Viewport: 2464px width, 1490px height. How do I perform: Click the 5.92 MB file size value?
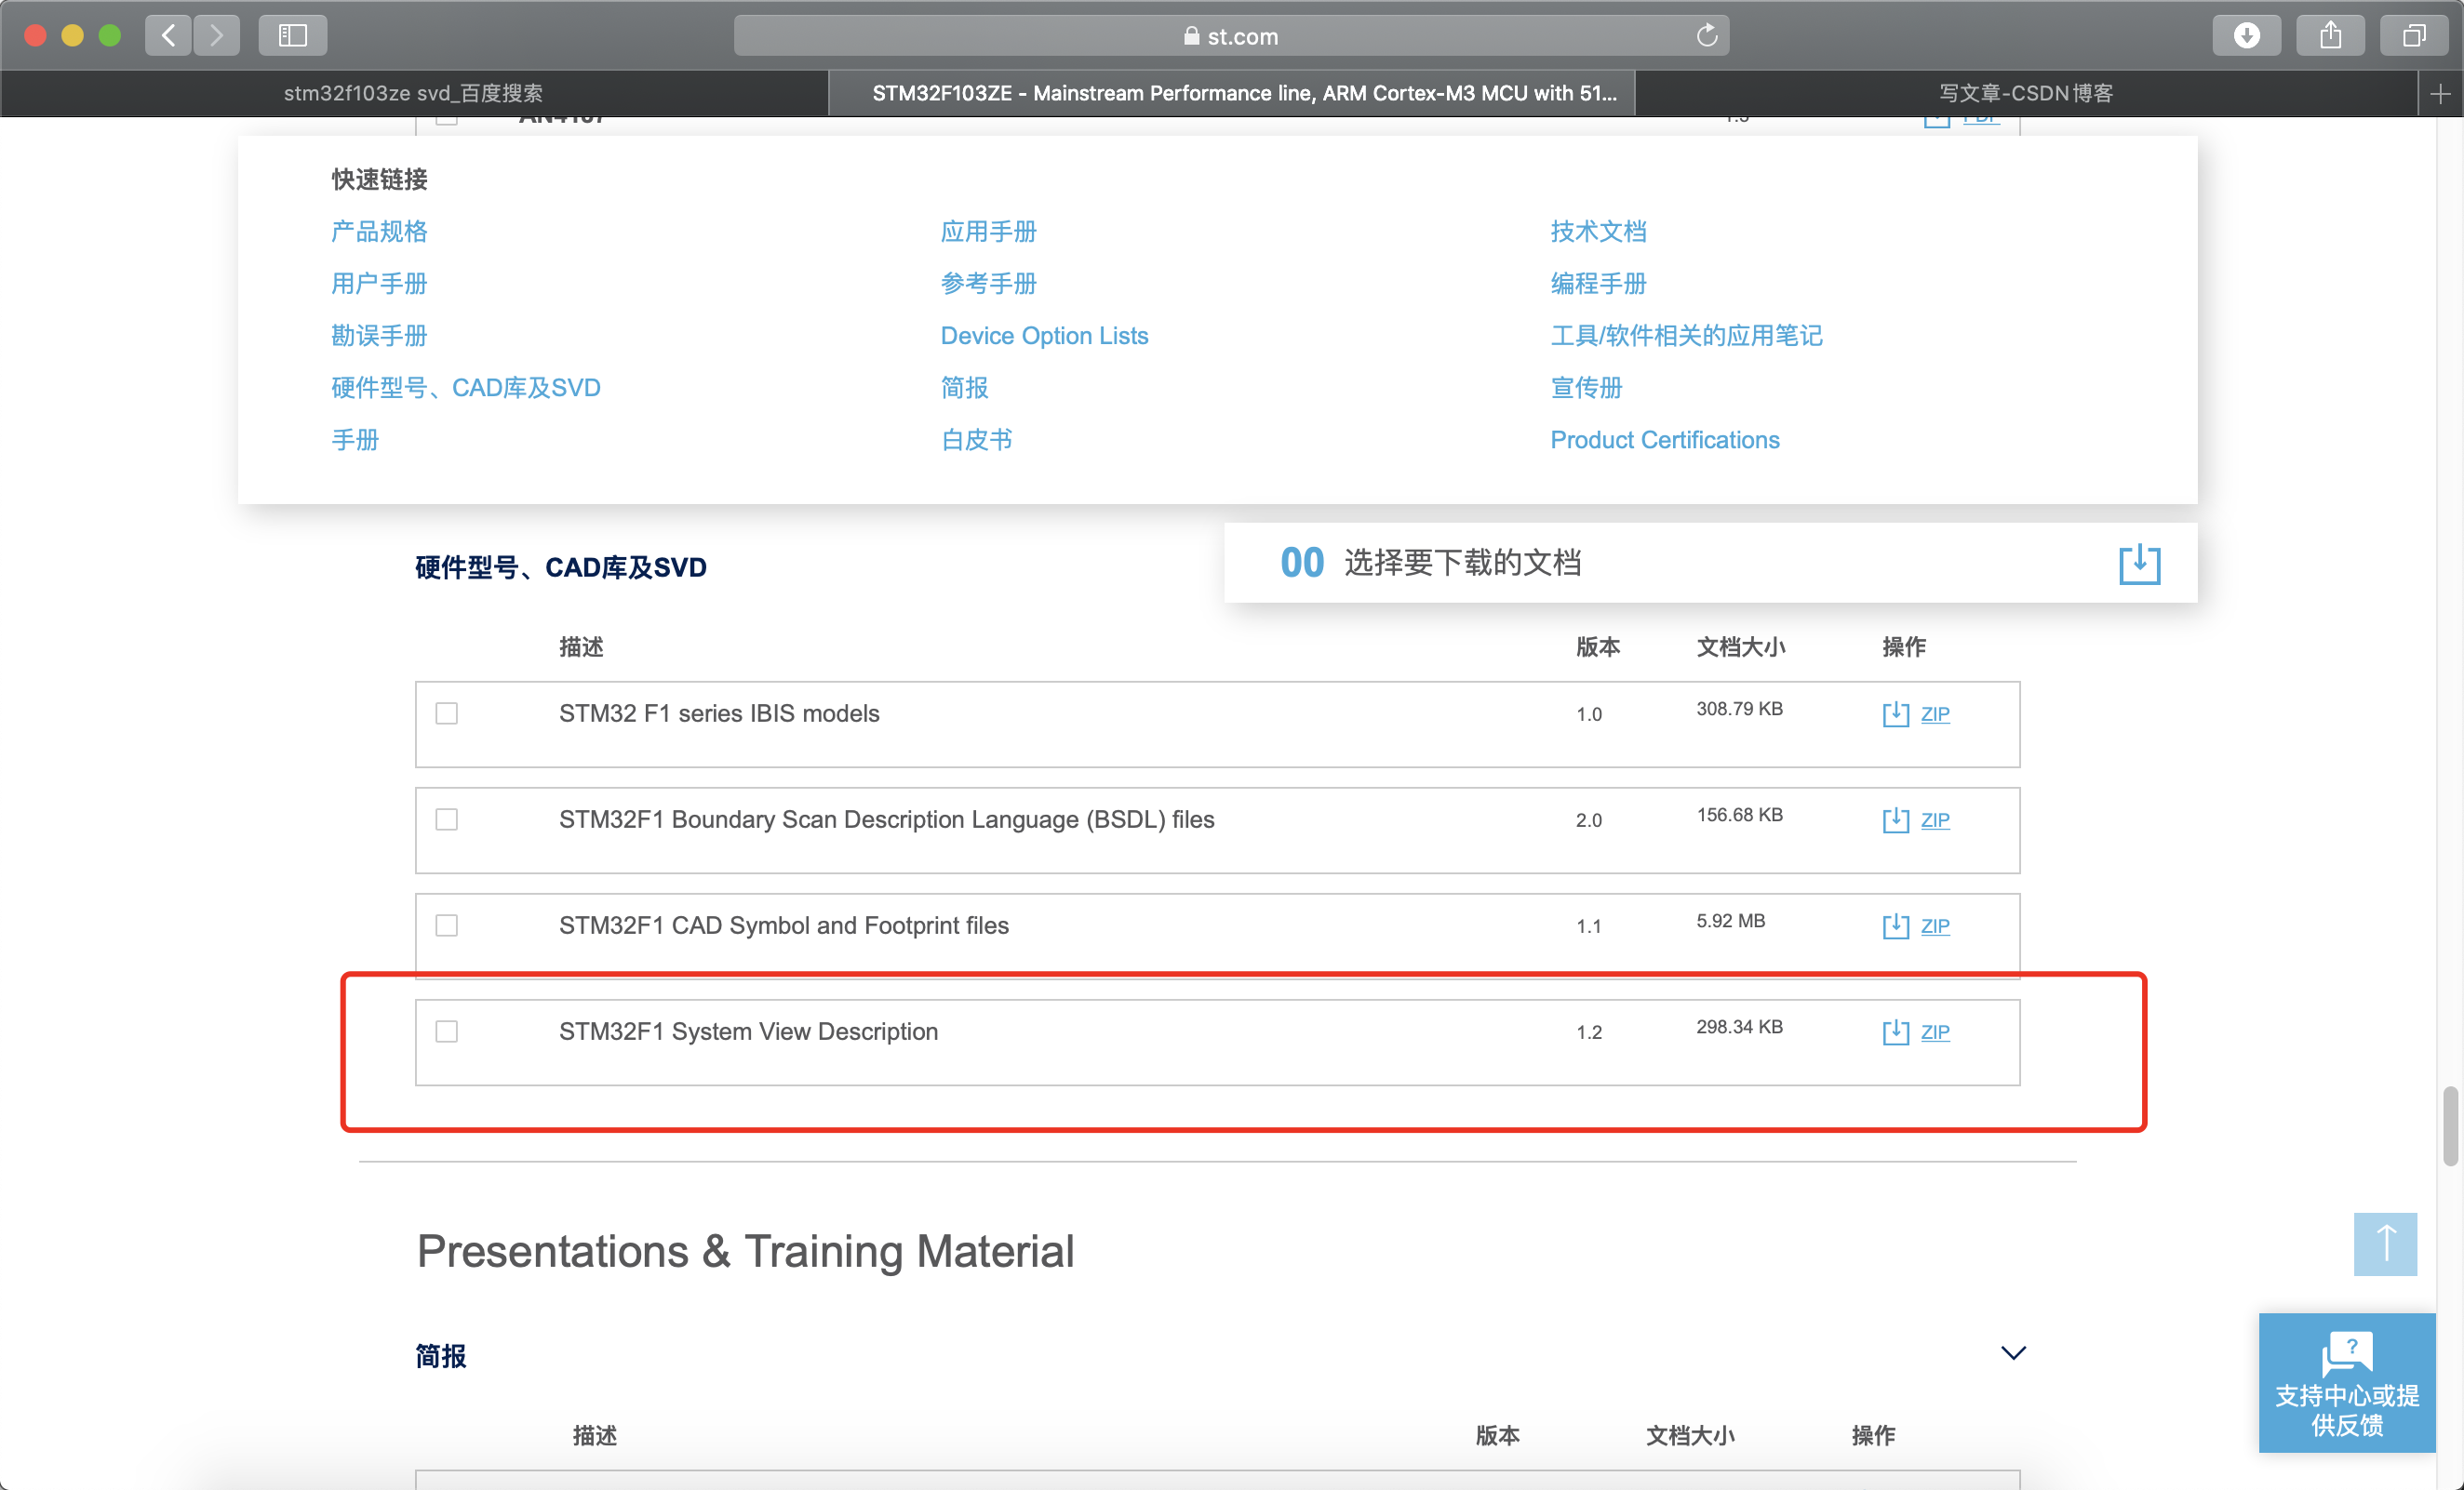1730,921
